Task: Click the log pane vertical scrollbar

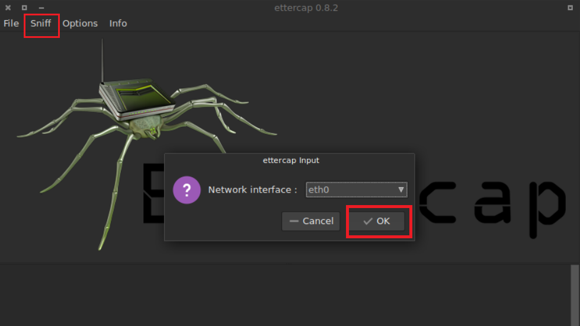Action: (575, 295)
